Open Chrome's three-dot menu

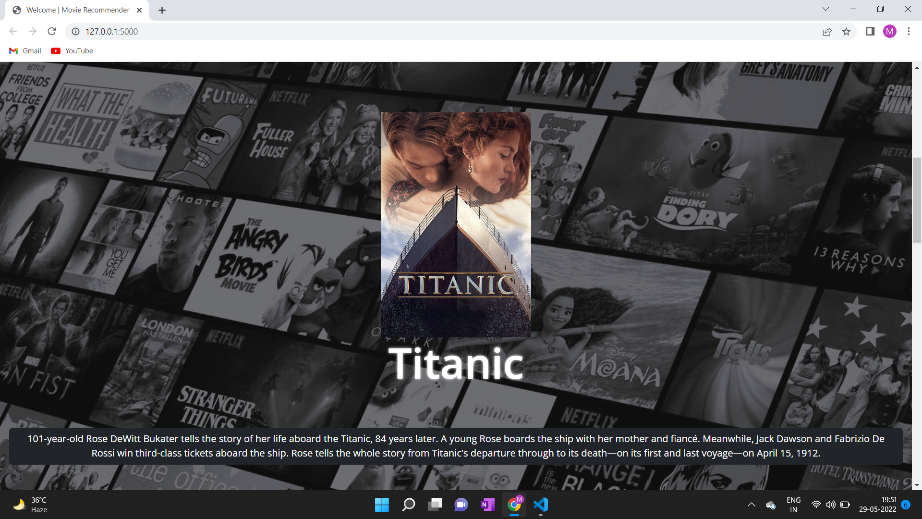[x=909, y=31]
